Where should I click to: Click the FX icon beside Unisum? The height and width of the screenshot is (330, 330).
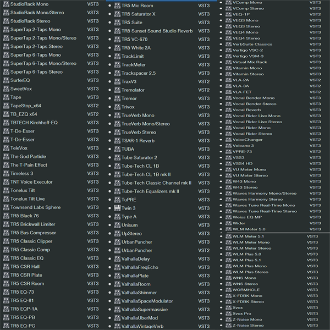coord(117,225)
